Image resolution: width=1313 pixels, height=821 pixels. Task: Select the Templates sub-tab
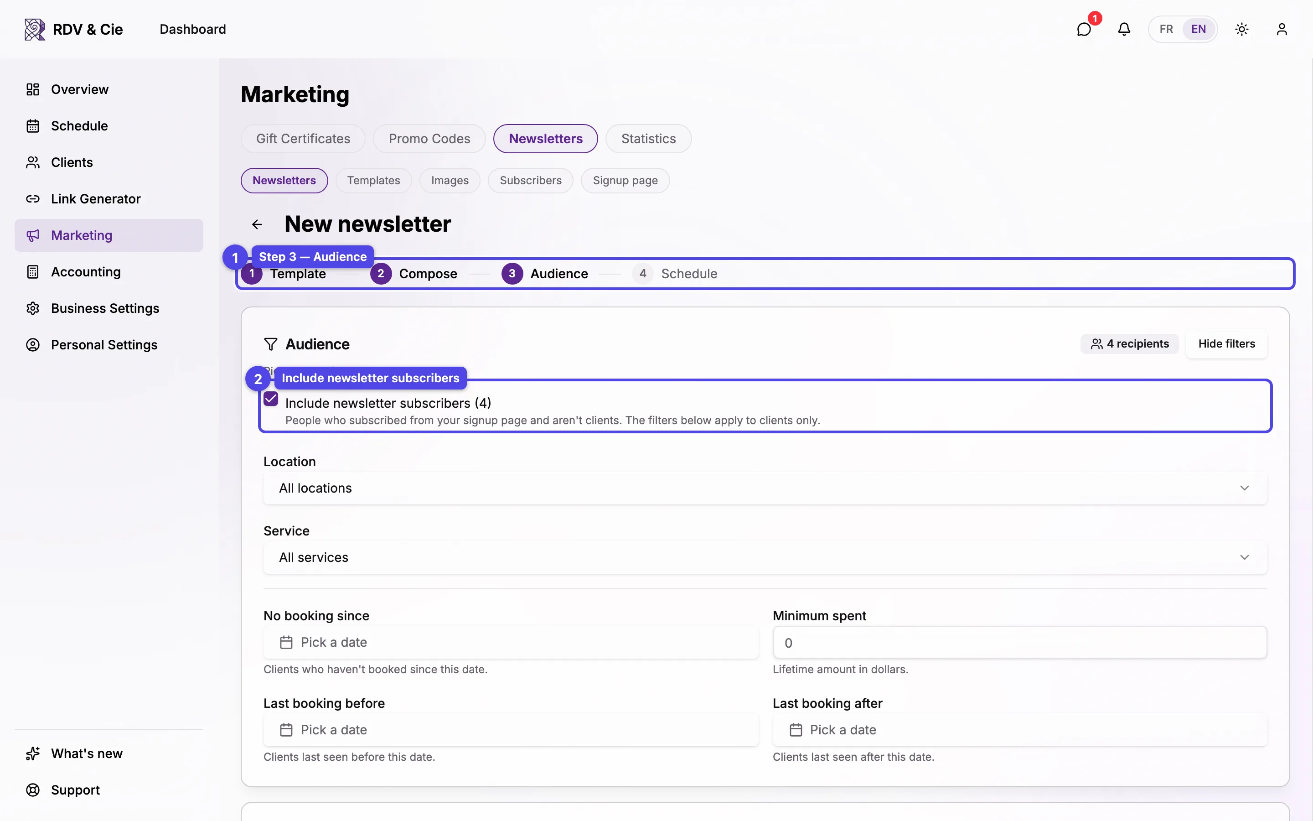(x=373, y=181)
